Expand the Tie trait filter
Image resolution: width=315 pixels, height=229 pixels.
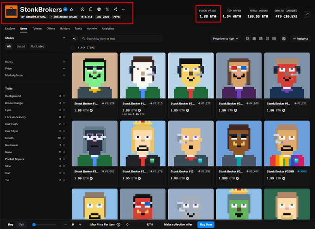pos(35,180)
